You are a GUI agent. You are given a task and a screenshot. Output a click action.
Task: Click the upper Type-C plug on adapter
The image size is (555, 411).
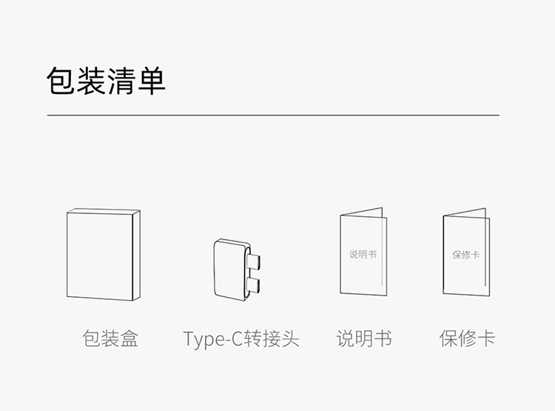pos(253,261)
